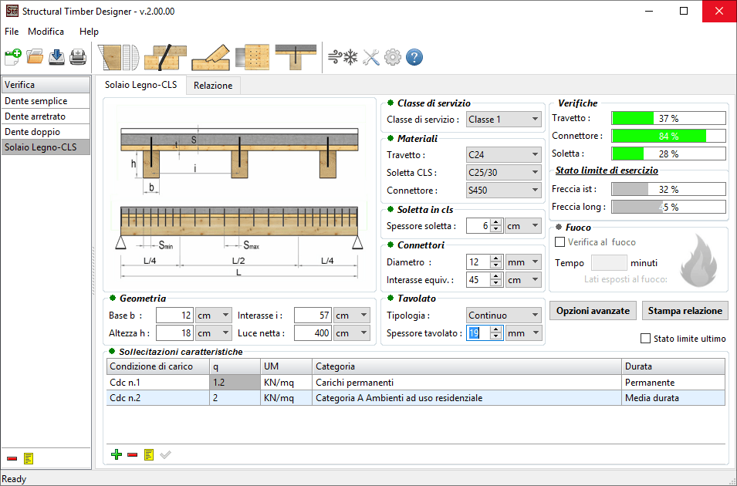Click the Luce netta input field
Screen dimensions: 737x486
coord(313,333)
